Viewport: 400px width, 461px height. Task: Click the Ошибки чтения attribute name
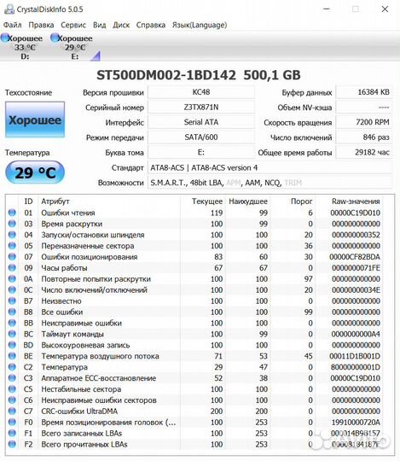coord(68,213)
